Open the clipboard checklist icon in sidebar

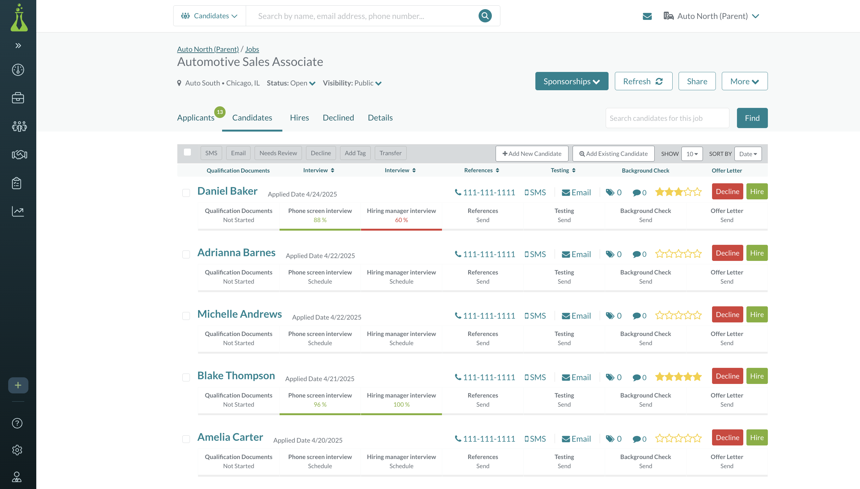17,183
